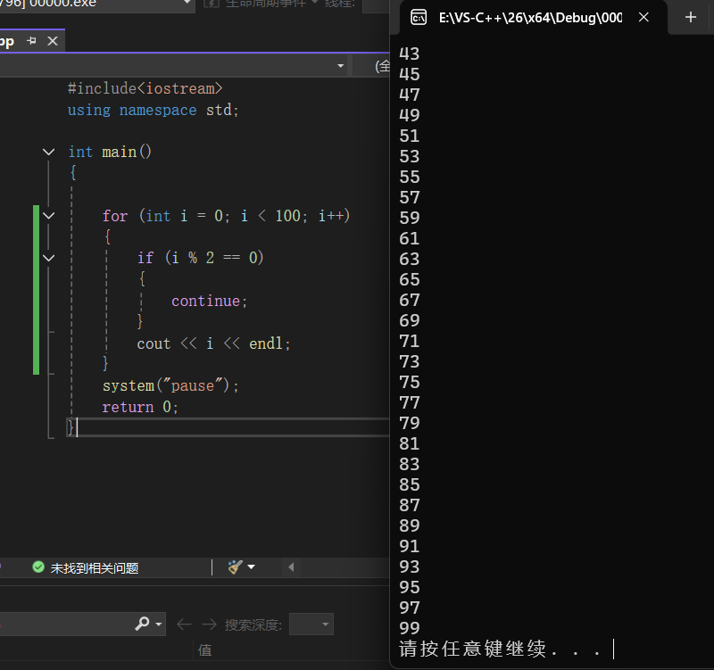Collapse the main function code block

(x=48, y=152)
